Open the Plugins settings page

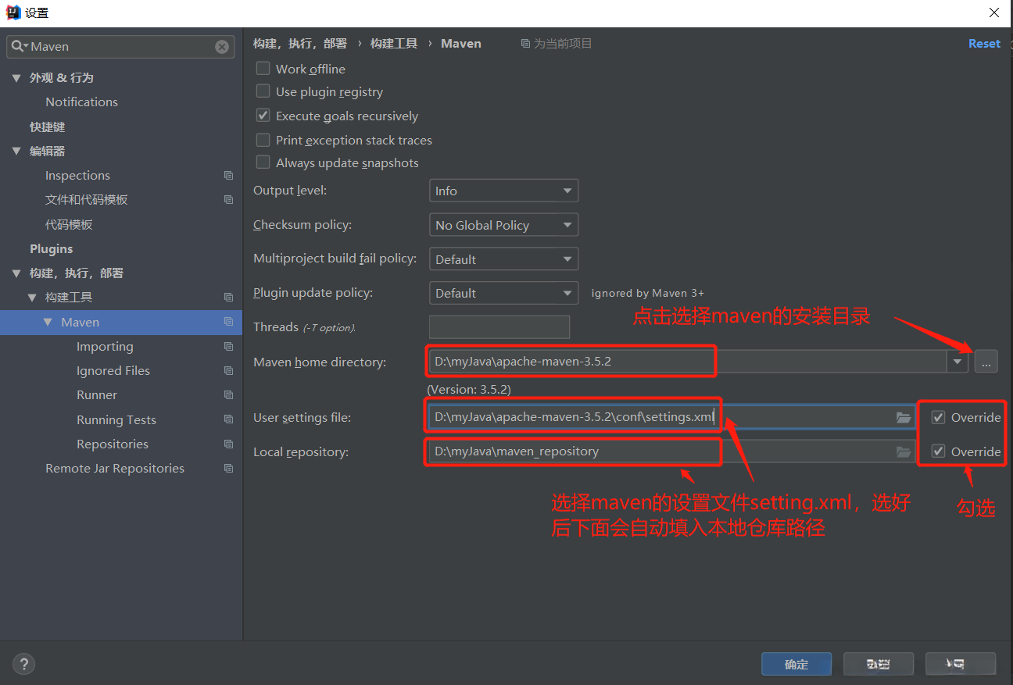(51, 249)
